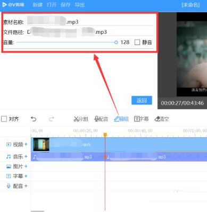Click the 返回 button
207x212 pixels.
tap(142, 100)
